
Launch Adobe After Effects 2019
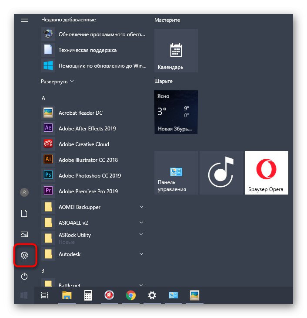pyautogui.click(x=94, y=128)
